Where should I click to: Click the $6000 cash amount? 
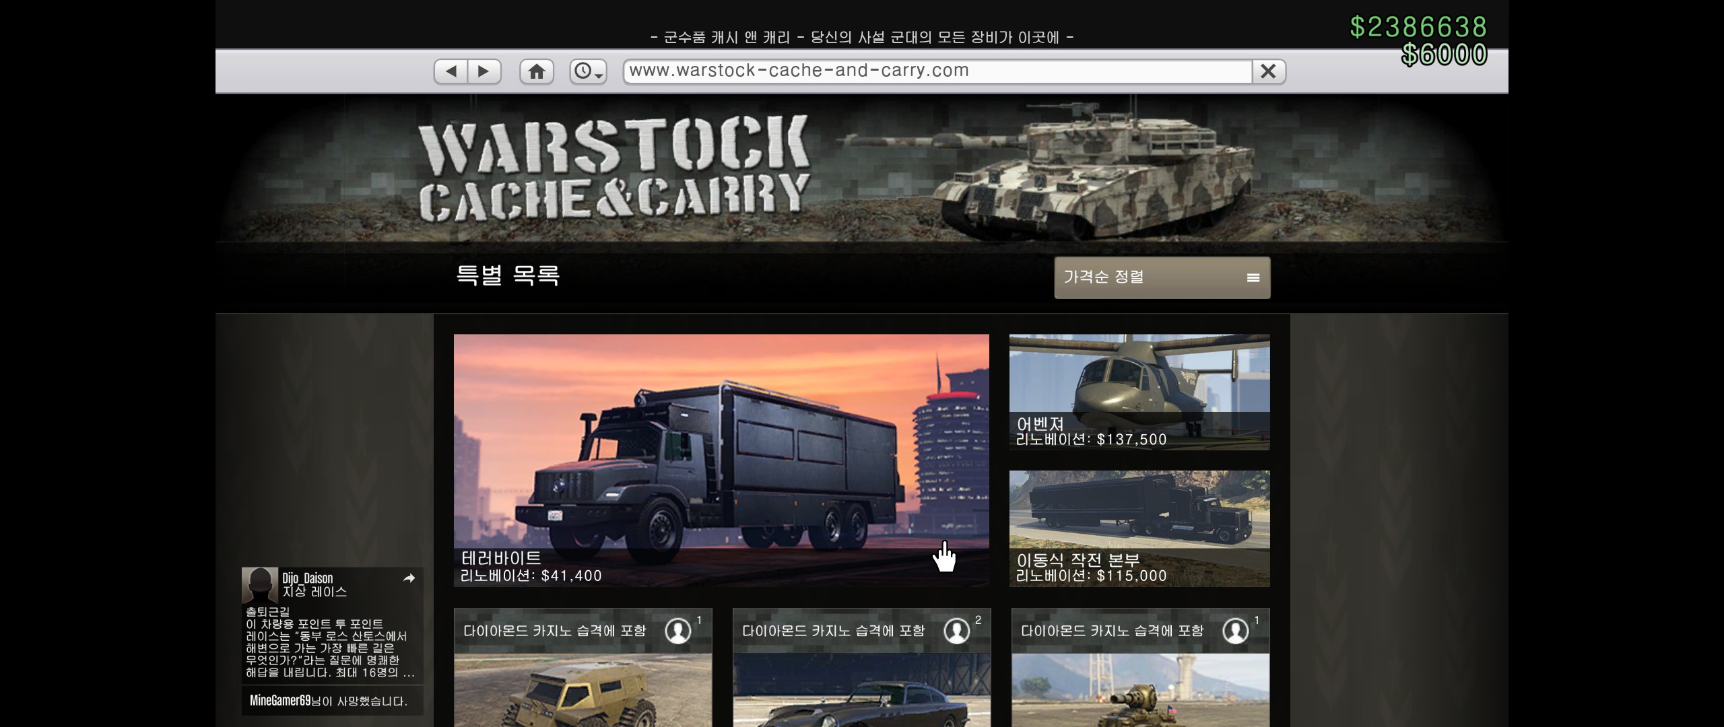tap(1444, 55)
